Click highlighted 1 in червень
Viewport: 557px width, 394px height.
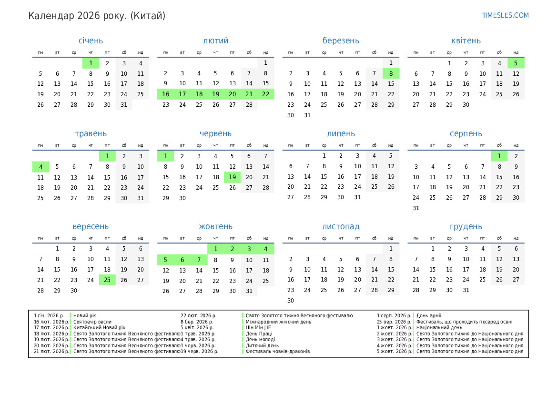165,156
